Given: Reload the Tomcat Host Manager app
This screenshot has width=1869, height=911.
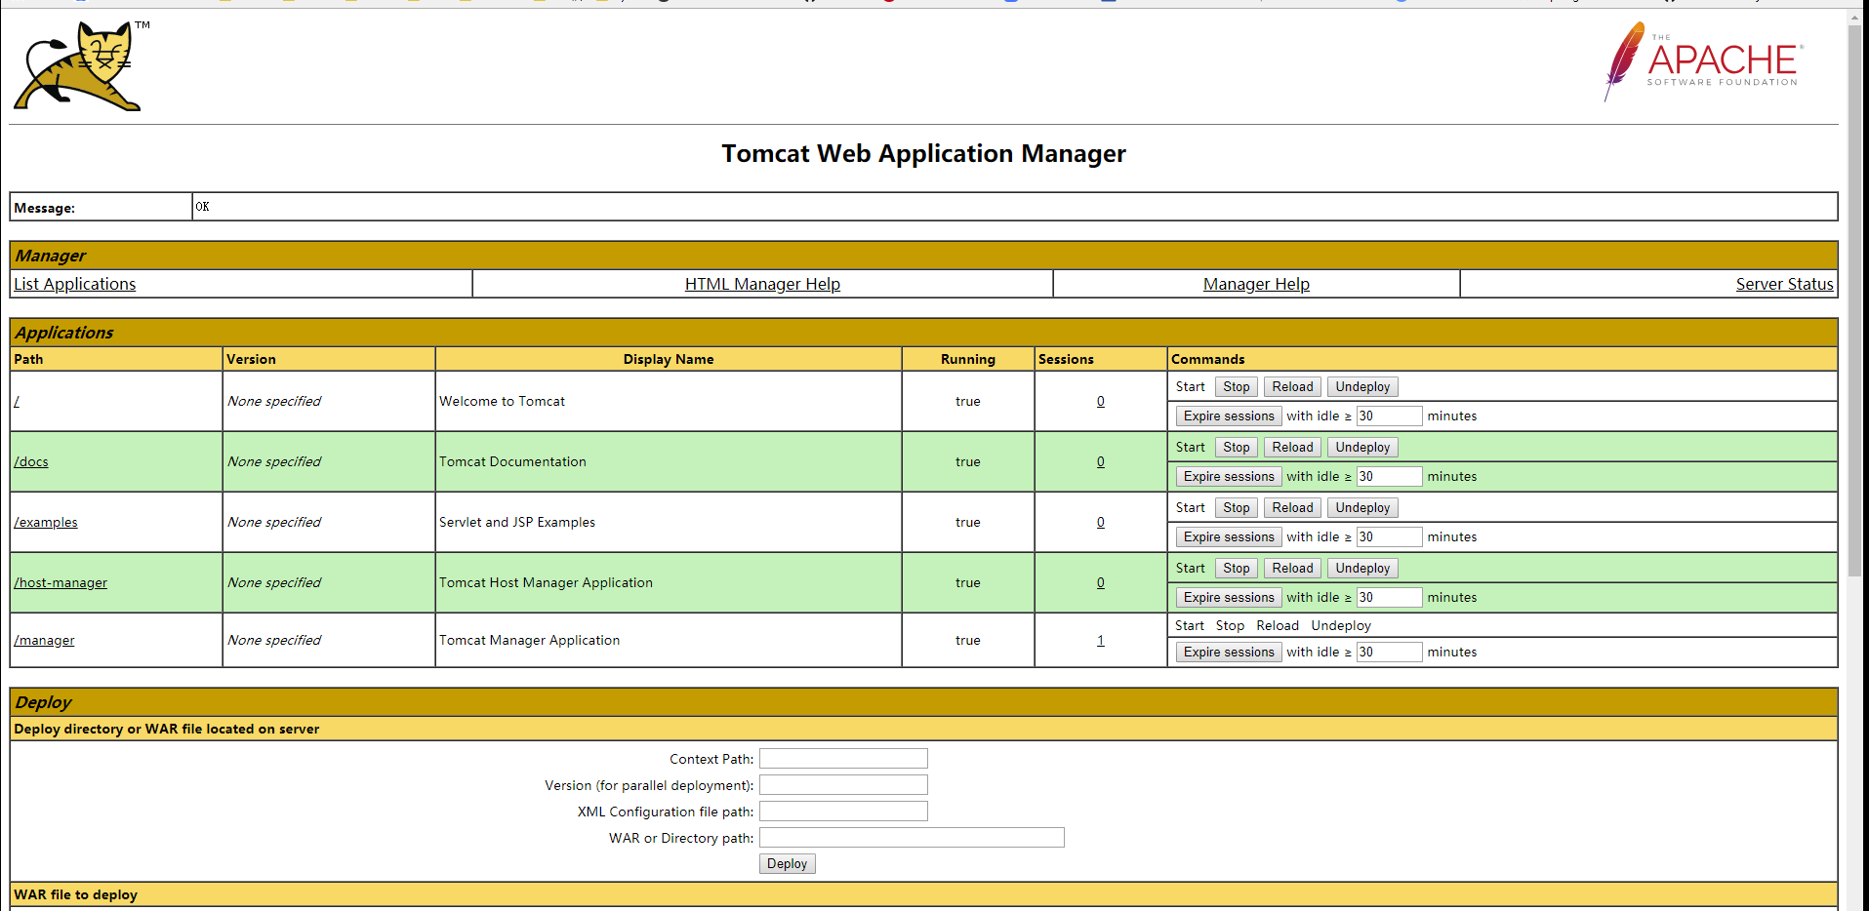Looking at the screenshot, I should pos(1292,568).
